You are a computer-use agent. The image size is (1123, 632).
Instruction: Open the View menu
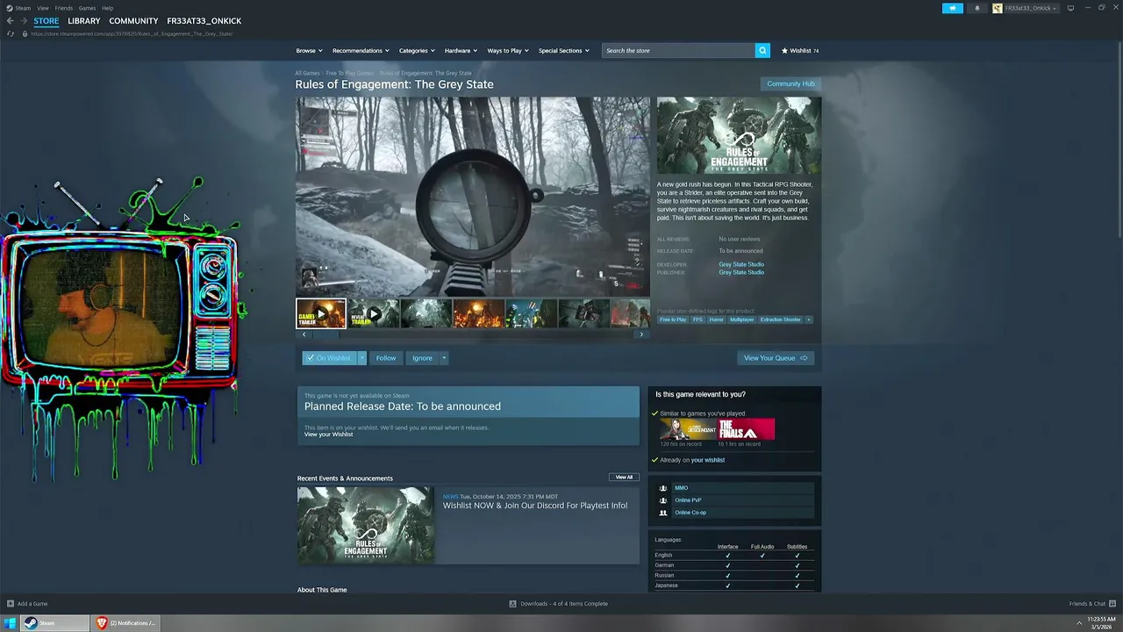click(x=42, y=8)
